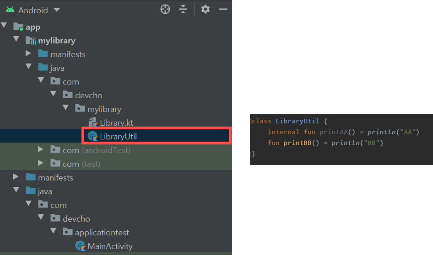Collapse java folder under mylibrary
The height and width of the screenshot is (255, 433).
[29, 66]
